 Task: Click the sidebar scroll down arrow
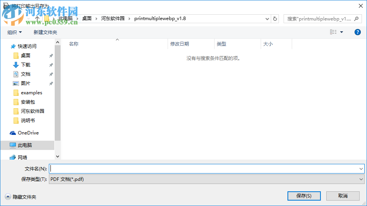point(57,157)
